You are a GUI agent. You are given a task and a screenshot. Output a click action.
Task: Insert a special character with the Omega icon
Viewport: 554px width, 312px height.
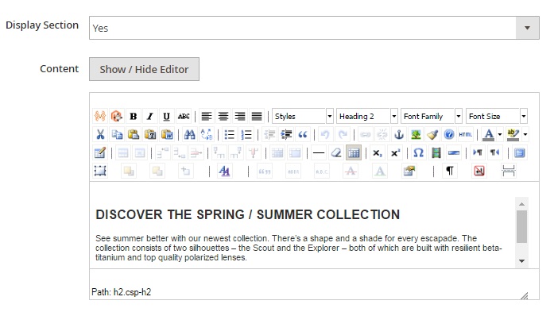418,152
